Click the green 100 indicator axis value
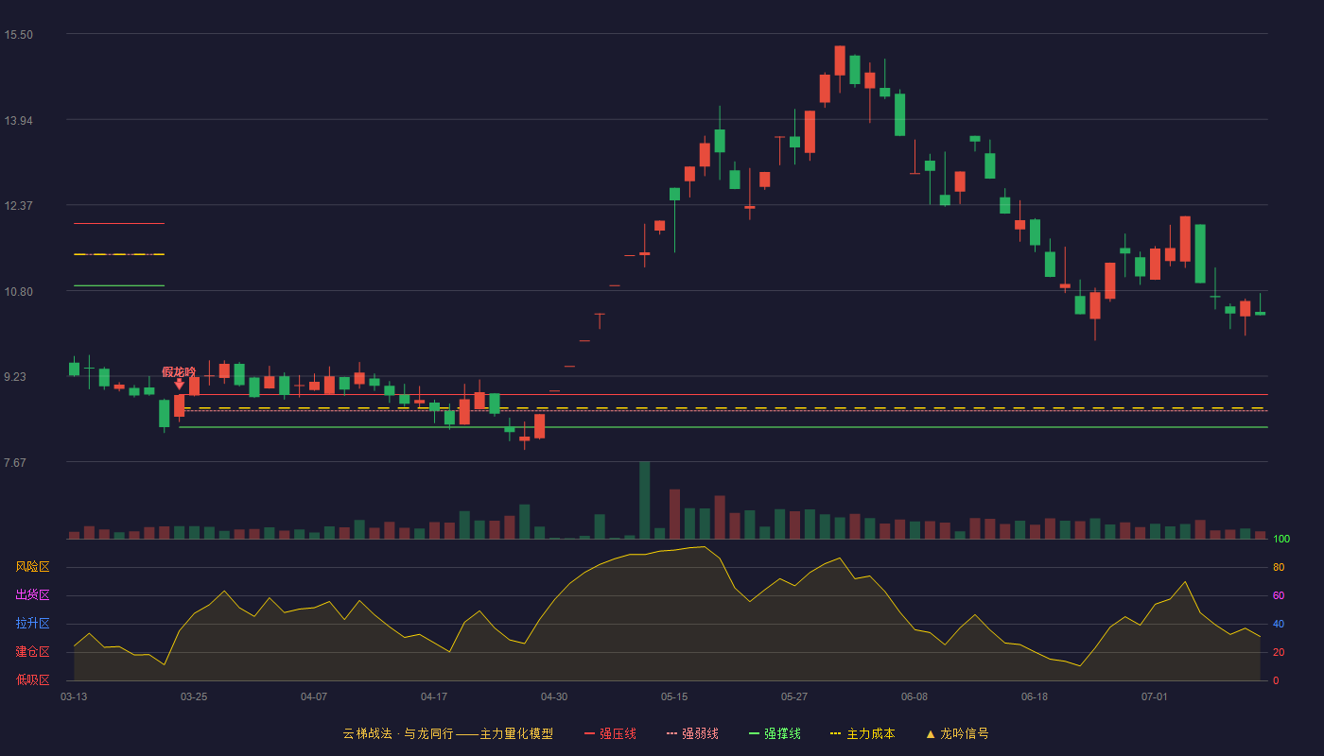This screenshot has height=756, width=1324. 1281,540
